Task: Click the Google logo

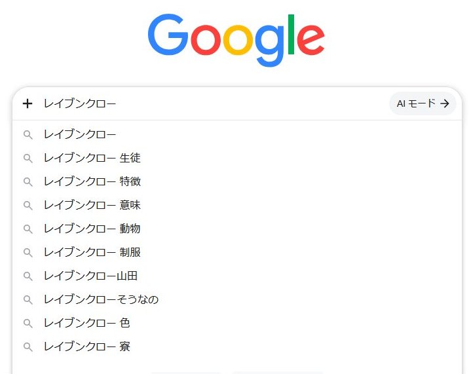Action: (x=236, y=40)
